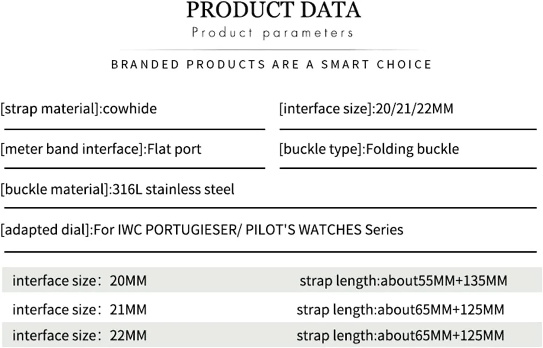Viewport: 543px width, 348px height.
Task: Click the PRODUCT DATA heading
Action: click(x=274, y=10)
